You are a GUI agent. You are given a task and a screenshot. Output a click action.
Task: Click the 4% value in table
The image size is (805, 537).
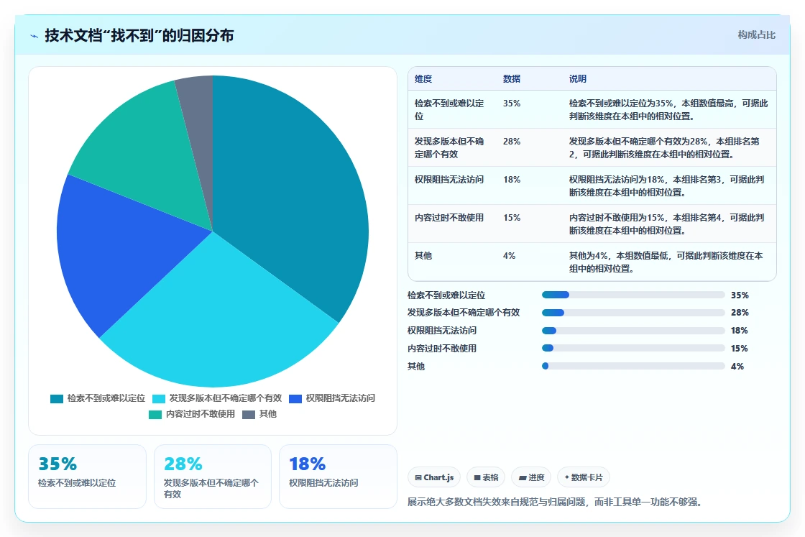point(510,255)
